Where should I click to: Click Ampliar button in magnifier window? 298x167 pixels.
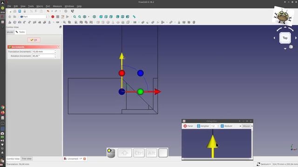coord(203,126)
